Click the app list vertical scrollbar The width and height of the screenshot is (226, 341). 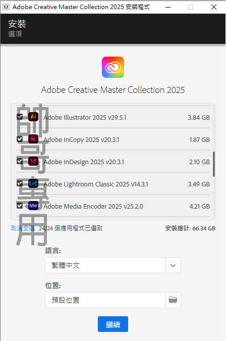pos(214,164)
